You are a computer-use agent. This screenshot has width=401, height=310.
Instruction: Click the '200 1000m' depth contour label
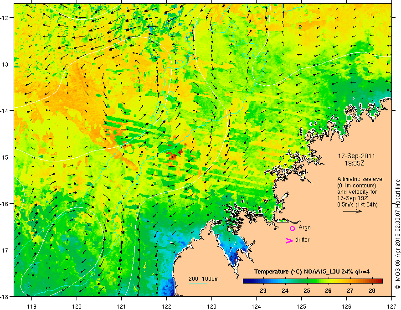pyautogui.click(x=204, y=279)
